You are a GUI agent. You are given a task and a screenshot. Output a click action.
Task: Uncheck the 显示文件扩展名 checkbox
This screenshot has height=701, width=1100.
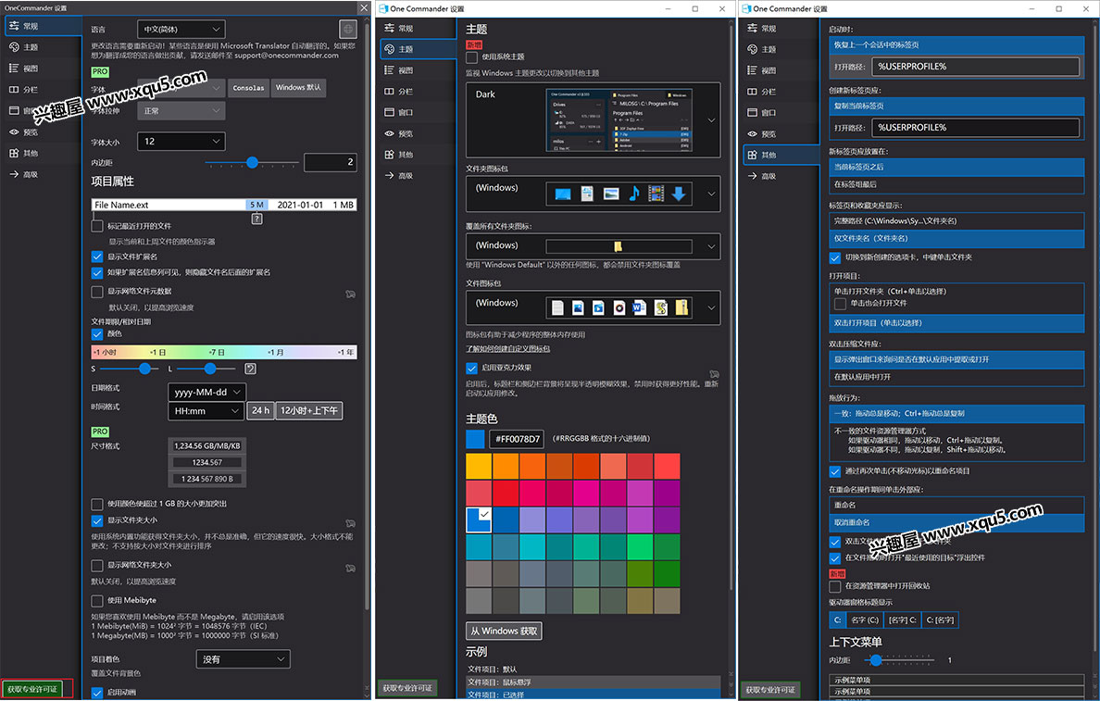97,257
